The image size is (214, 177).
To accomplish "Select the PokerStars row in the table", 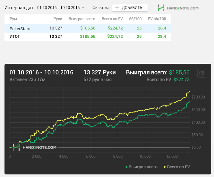I will [88, 28].
